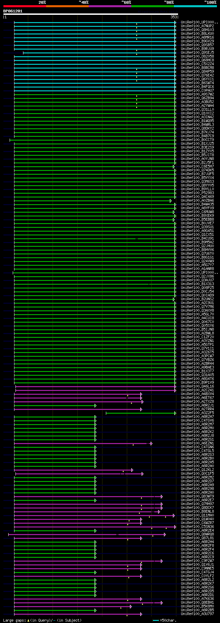Open hit UniRef100_Q7MH97
The width and height of the screenshot is (220, 623).
pyautogui.click(x=197, y=504)
